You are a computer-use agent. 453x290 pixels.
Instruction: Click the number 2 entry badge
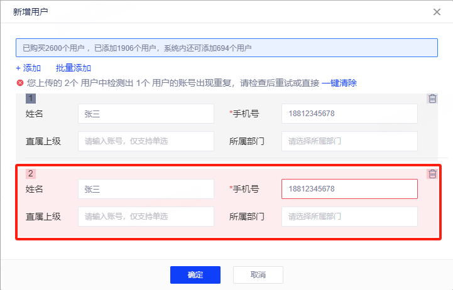pyautogui.click(x=31, y=174)
